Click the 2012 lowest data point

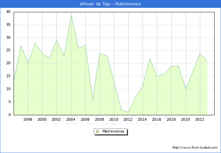pyautogui.click(x=128, y=112)
